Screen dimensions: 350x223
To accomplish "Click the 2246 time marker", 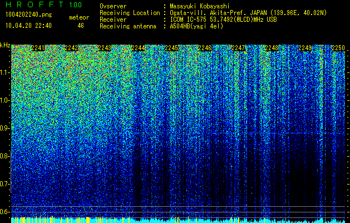I will (205, 48).
